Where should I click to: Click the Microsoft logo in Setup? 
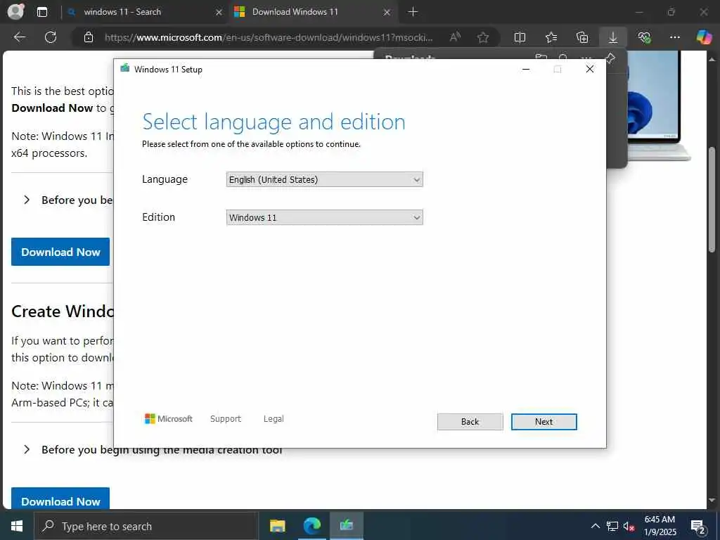(x=169, y=419)
